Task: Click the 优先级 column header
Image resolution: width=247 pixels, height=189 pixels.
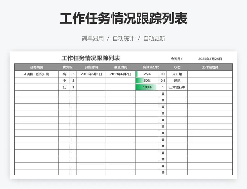Action: [68, 67]
